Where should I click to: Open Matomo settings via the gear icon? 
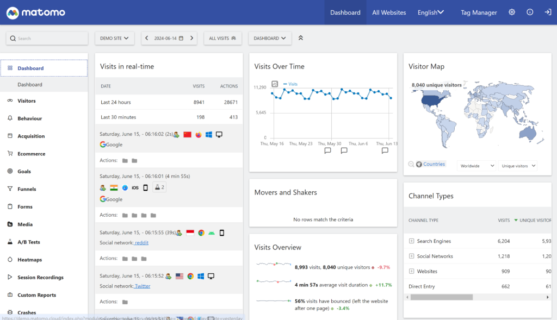(x=511, y=11)
